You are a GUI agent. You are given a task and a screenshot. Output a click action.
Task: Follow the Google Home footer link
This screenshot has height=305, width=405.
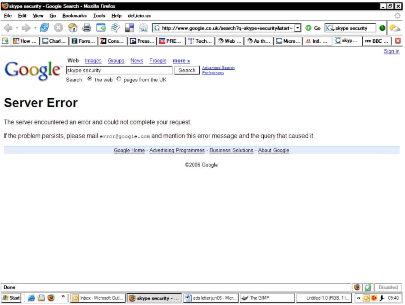click(x=129, y=150)
